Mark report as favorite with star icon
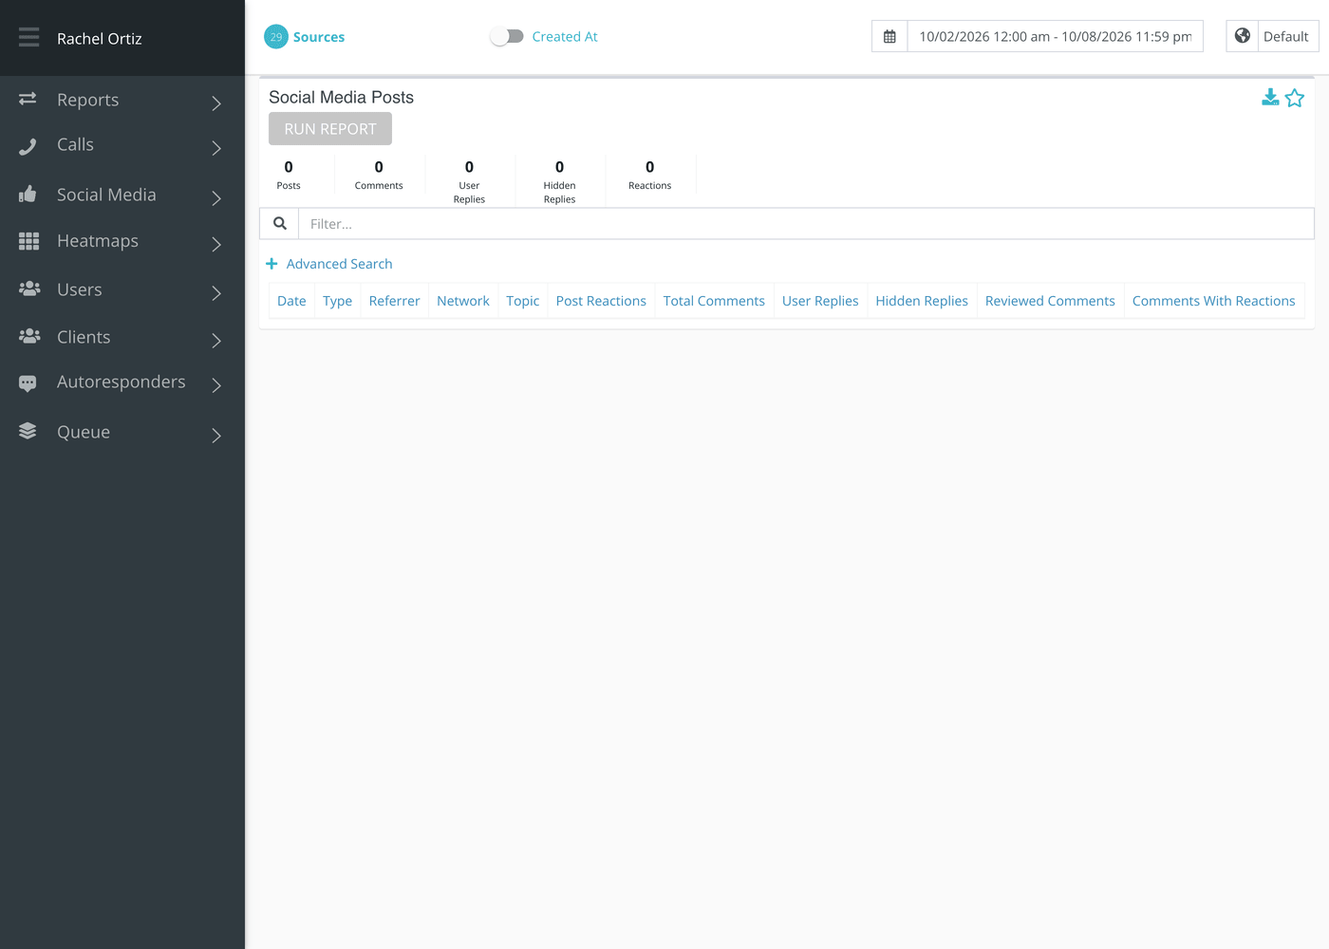The width and height of the screenshot is (1329, 949). click(x=1295, y=98)
